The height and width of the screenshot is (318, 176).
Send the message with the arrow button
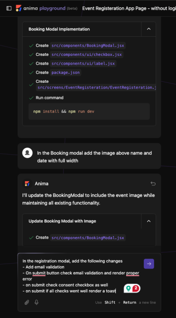(149, 264)
